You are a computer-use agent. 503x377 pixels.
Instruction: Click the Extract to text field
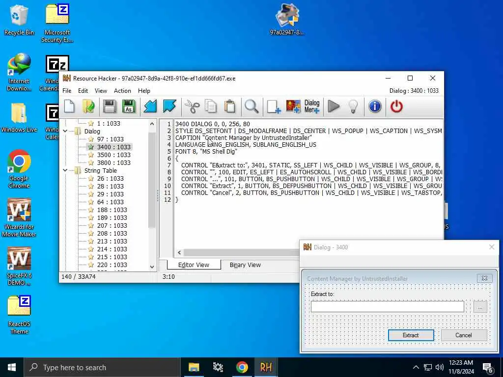tap(387, 307)
